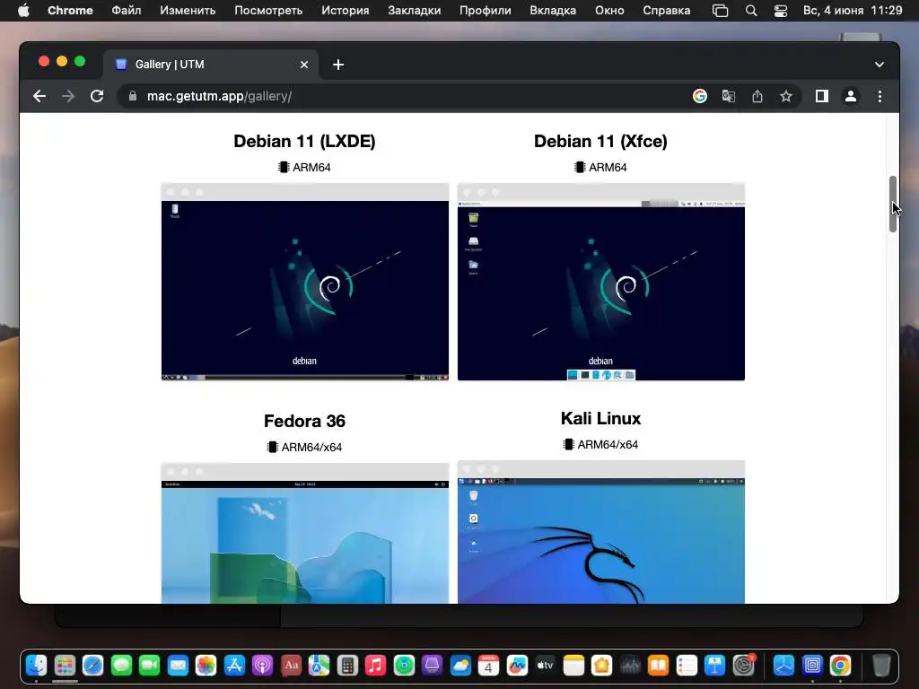The width and height of the screenshot is (919, 689).
Task: Go back to the previous page
Action: (39, 96)
